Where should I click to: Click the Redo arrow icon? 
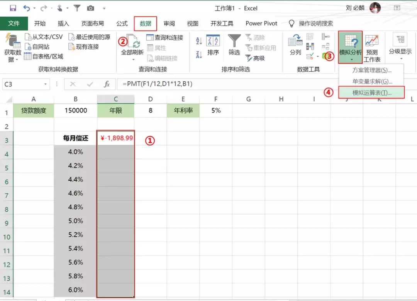pos(43,8)
